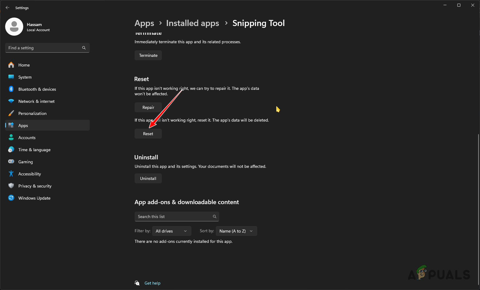Viewport: 480px width, 290px height.
Task: Click the Home house icon in sidebar
Action: point(11,65)
